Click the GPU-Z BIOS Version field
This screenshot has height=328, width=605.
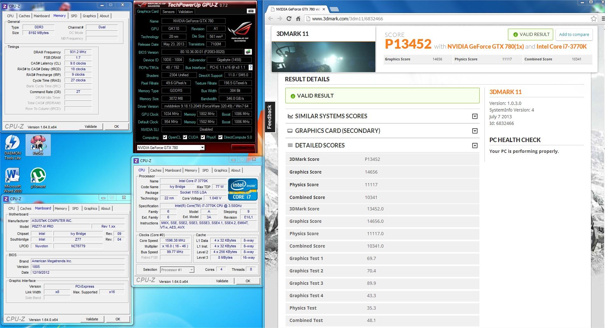pos(202,52)
